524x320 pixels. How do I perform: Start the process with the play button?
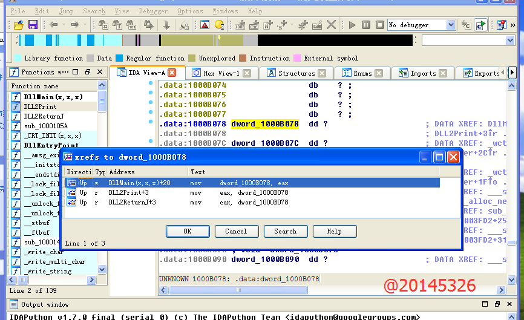(352, 25)
